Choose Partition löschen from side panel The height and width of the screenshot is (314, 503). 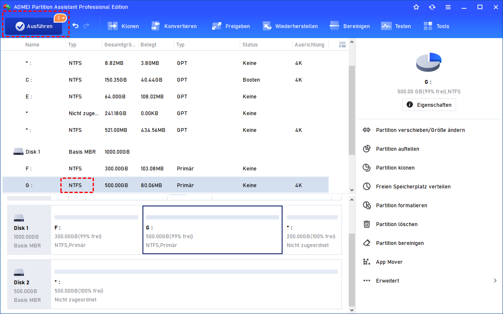tap(396, 224)
